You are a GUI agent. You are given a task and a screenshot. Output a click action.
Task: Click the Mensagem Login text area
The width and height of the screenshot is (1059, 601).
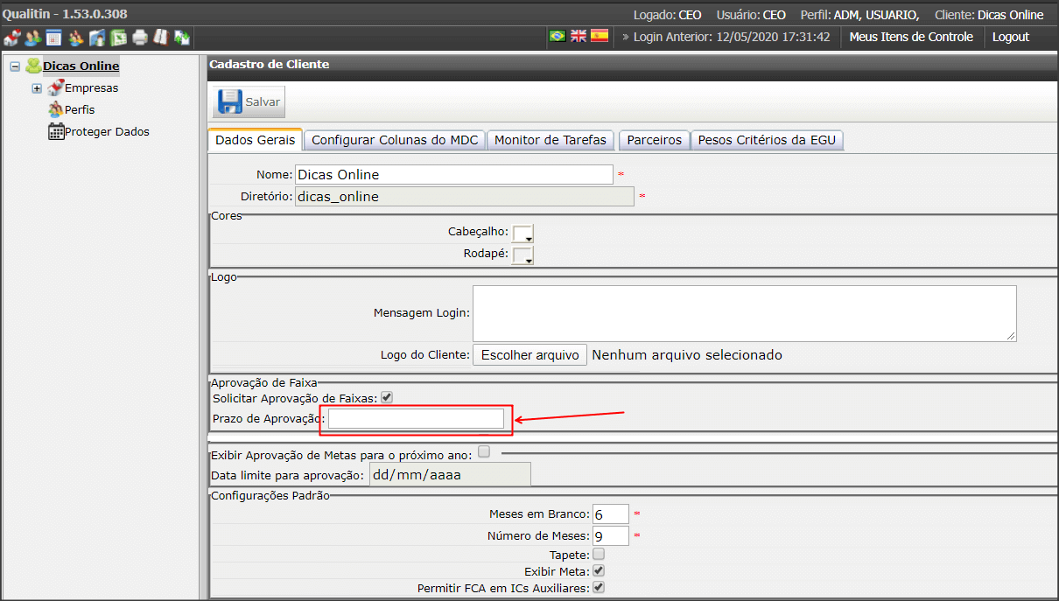coord(745,313)
